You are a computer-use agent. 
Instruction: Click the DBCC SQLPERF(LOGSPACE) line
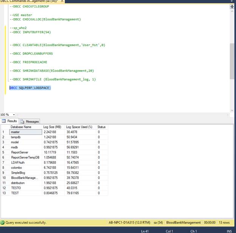click(30, 88)
